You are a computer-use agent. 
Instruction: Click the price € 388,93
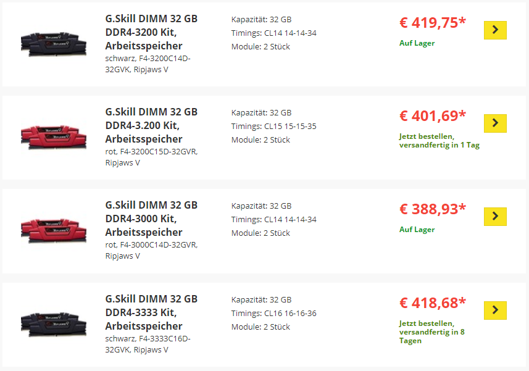click(433, 209)
